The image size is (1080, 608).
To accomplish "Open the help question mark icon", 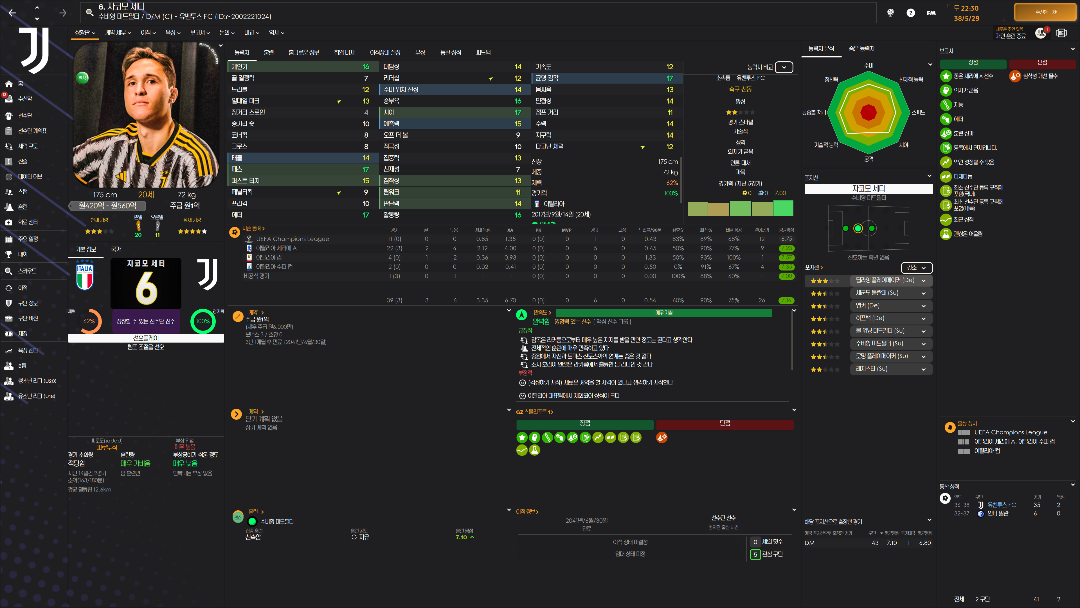I will [x=910, y=13].
